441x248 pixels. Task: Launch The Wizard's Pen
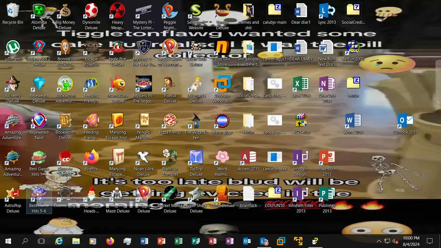pyautogui.click(x=196, y=126)
